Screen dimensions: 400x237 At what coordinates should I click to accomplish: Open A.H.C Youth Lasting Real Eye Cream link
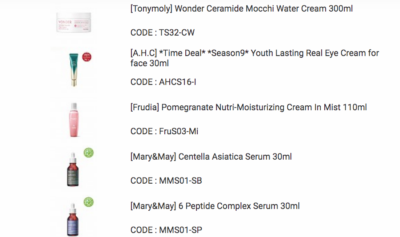click(x=254, y=53)
